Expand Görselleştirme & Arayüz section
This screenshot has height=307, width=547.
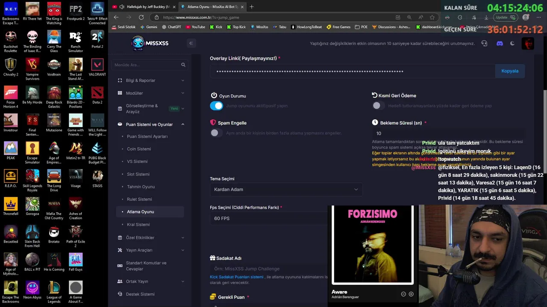[x=150, y=109]
